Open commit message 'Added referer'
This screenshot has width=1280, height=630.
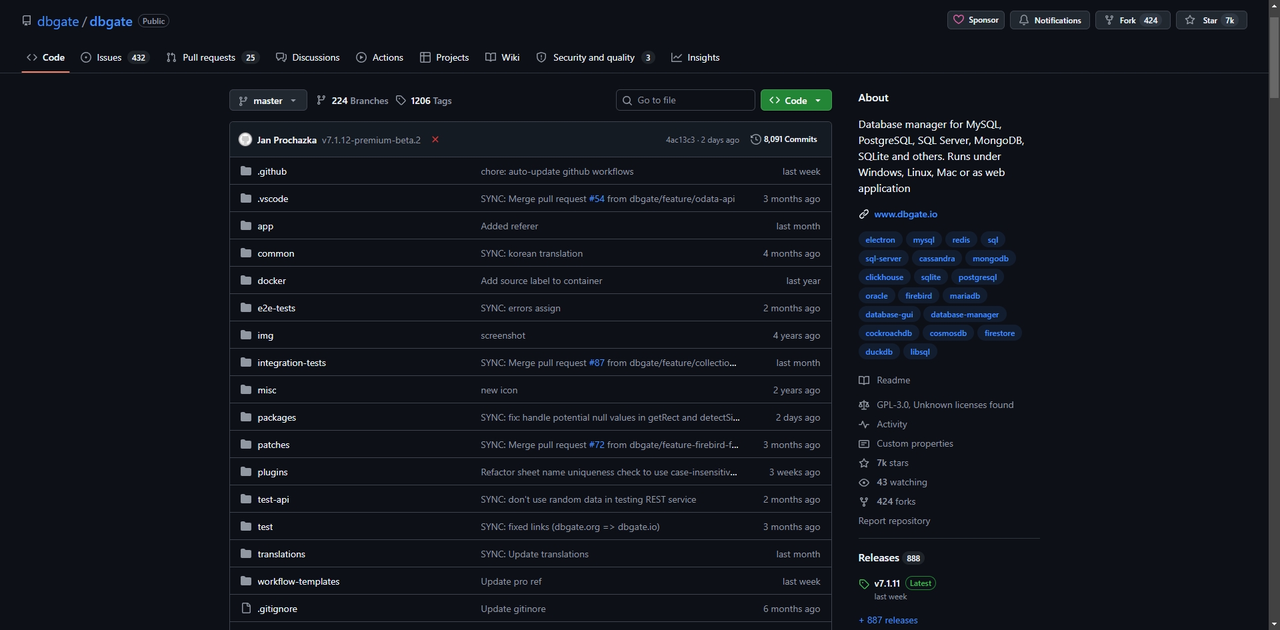[x=509, y=226]
